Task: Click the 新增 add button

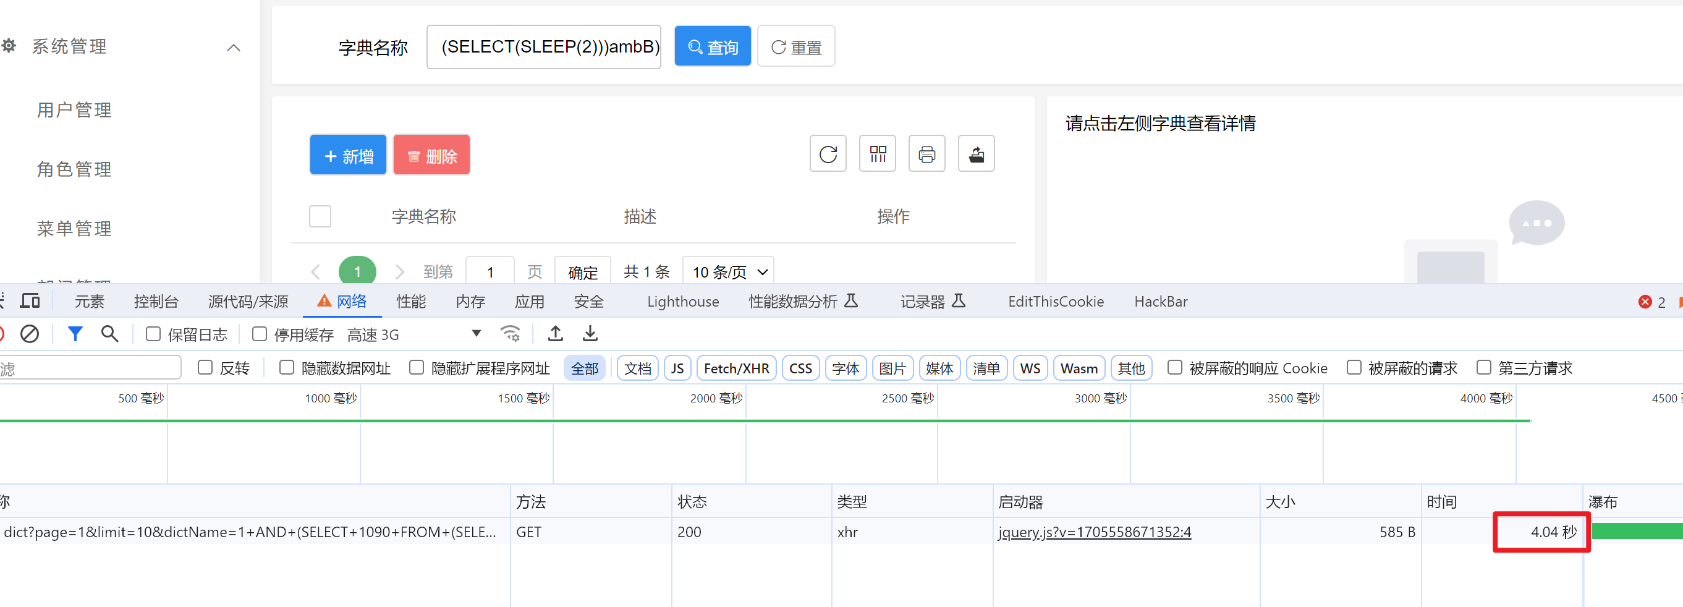Action: tap(348, 155)
